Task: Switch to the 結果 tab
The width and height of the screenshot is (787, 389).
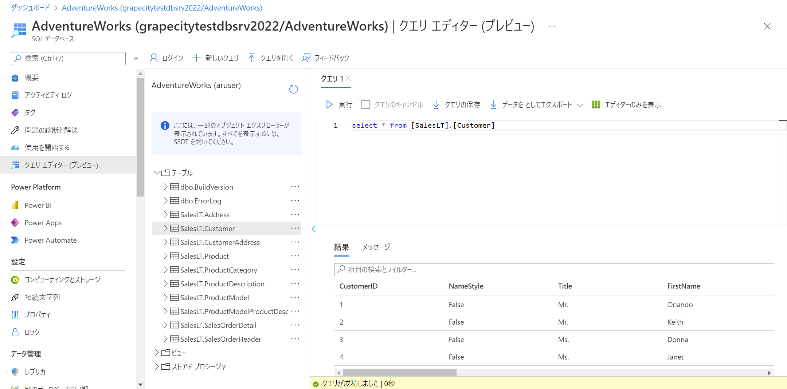Action: pyautogui.click(x=341, y=247)
